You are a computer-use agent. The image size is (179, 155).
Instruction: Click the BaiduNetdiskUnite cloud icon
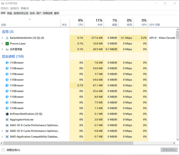[x=7, y=38]
